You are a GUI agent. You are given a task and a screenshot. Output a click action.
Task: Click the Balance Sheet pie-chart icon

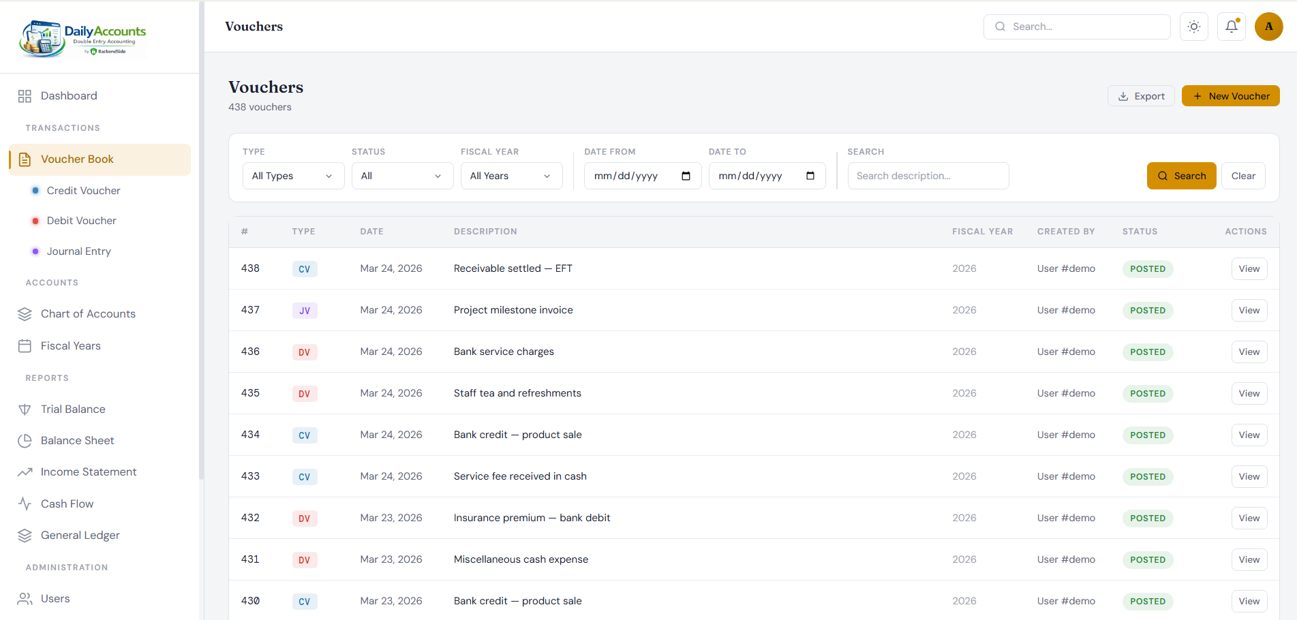(x=25, y=440)
